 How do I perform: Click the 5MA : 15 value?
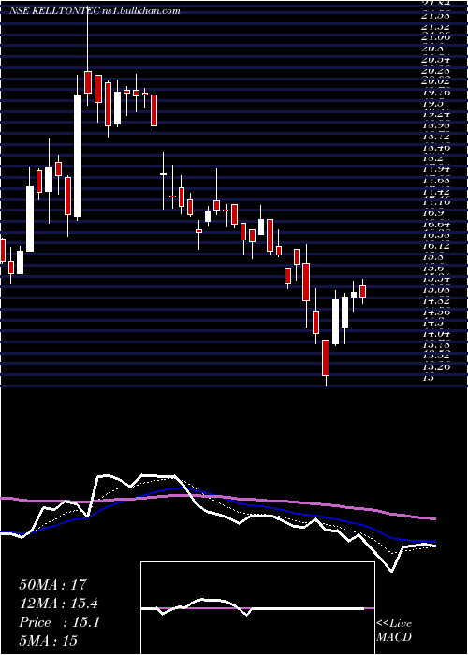click(x=48, y=640)
